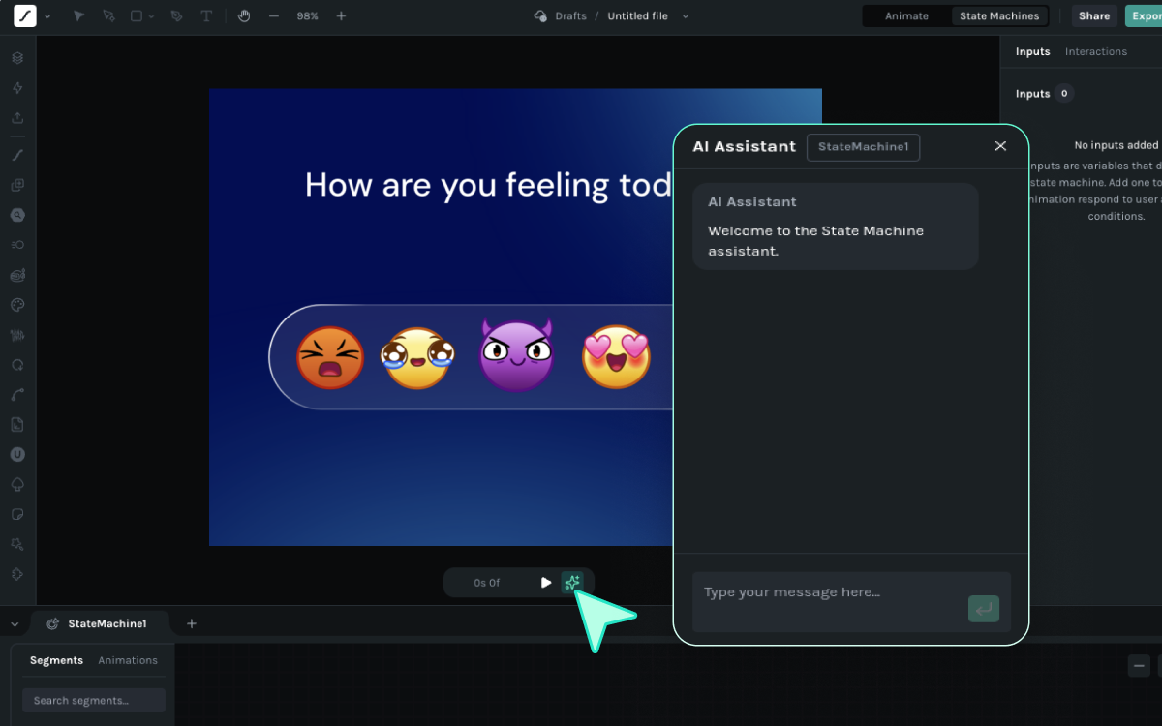The width and height of the screenshot is (1162, 726).
Task: Open the Untitled file name dropdown
Action: [x=686, y=16]
